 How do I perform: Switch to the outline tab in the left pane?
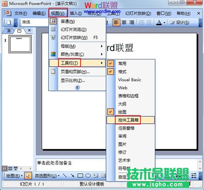[8, 31]
